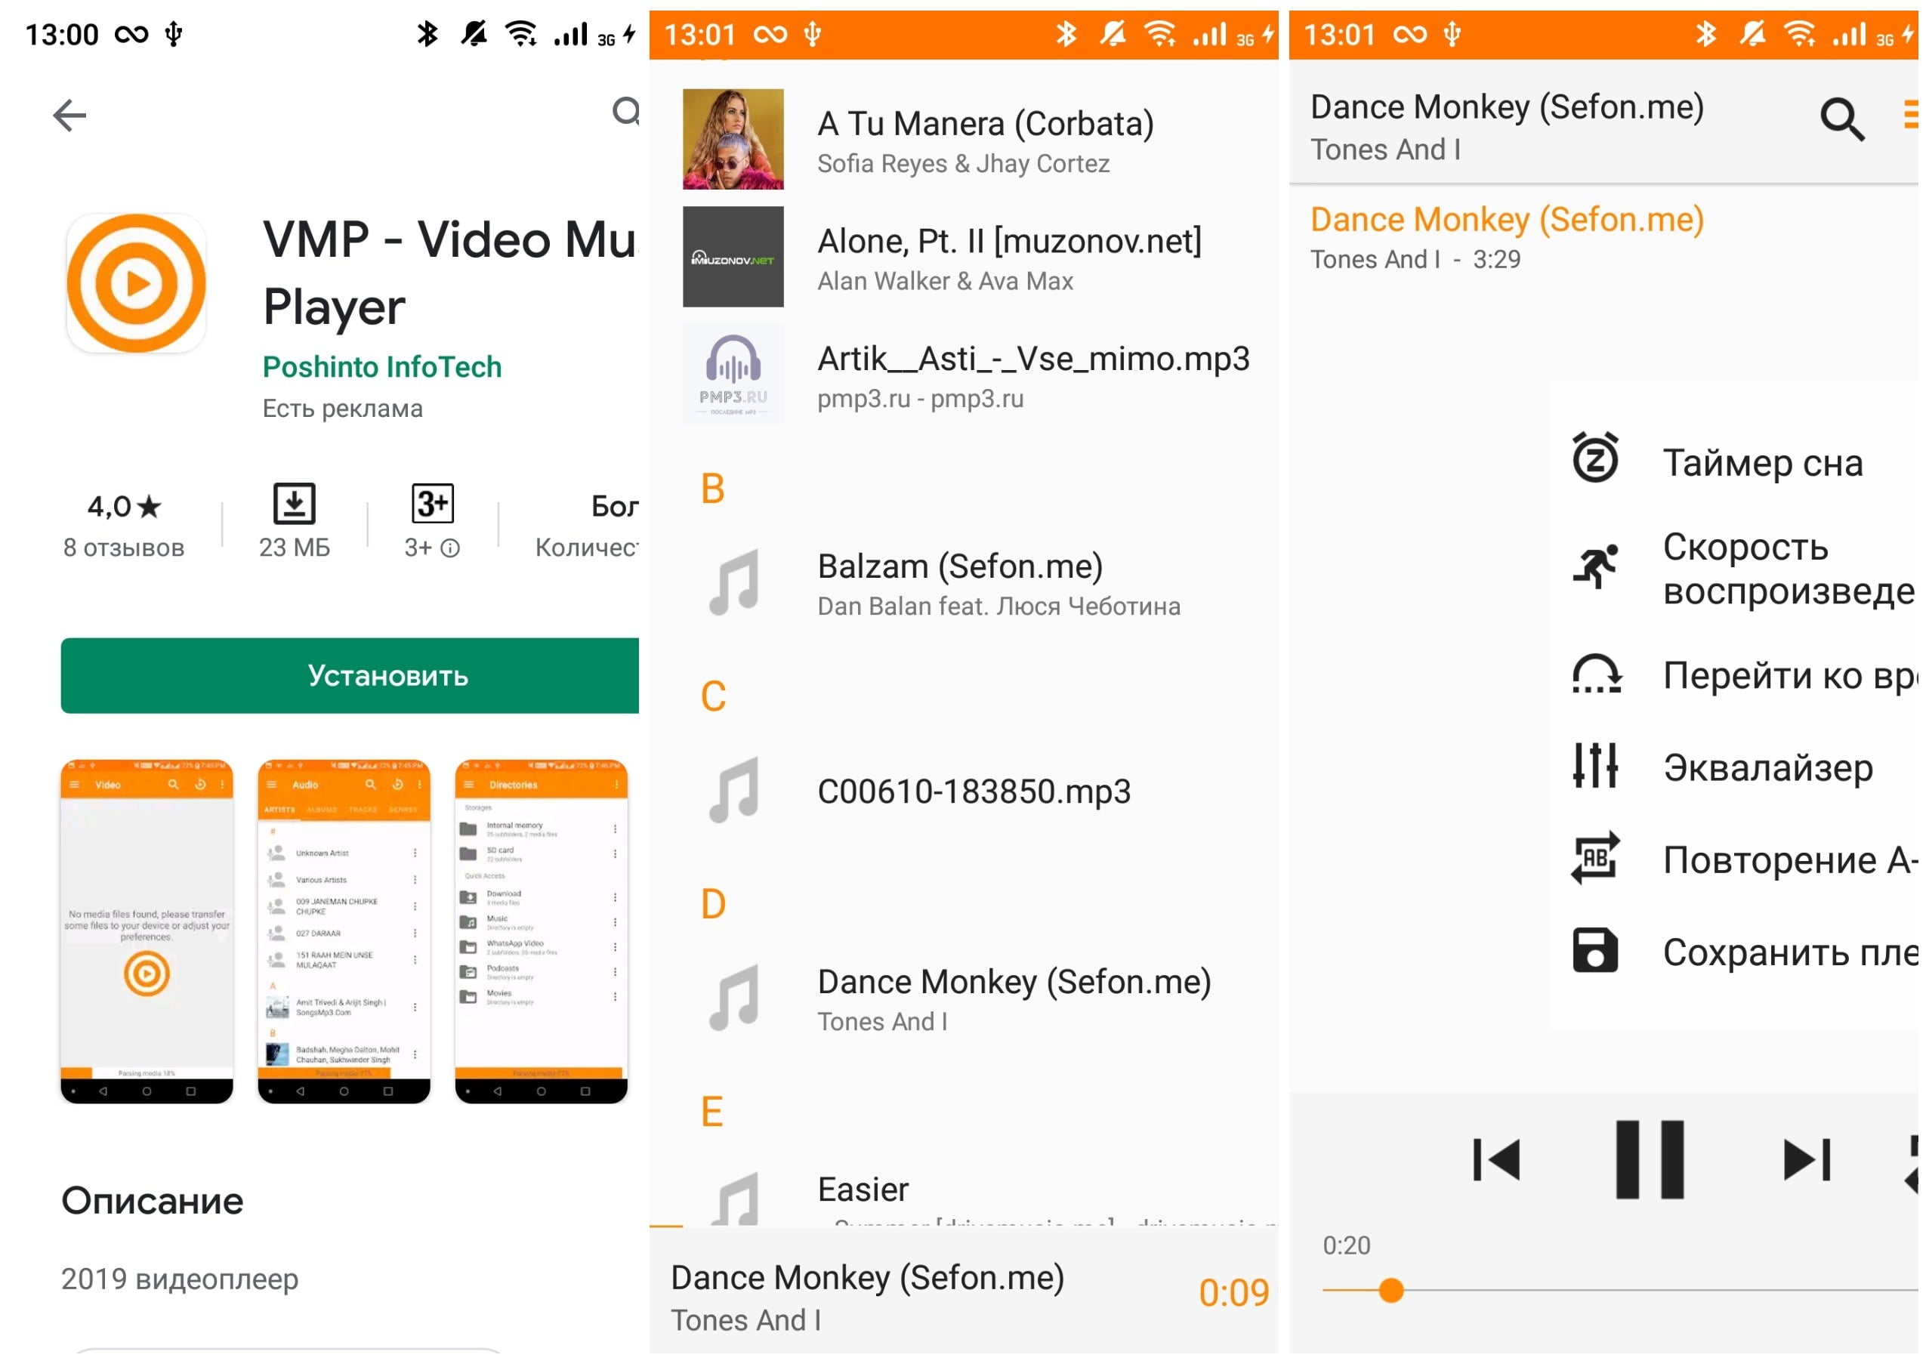Viewport: 1929px width, 1364px height.
Task: Tap the 3+ age rating badge
Action: click(433, 504)
